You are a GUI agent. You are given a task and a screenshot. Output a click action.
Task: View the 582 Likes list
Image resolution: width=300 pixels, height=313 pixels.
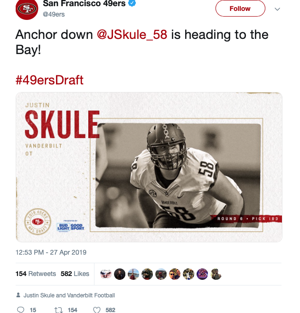tap(75, 274)
